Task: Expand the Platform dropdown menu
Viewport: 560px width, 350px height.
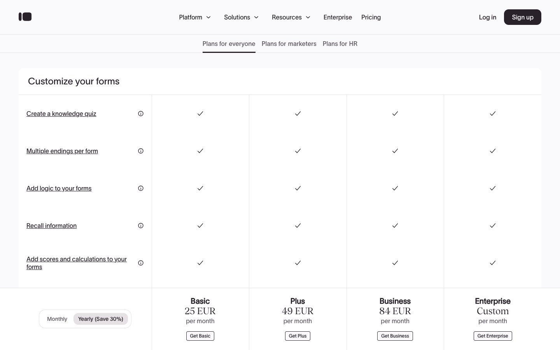Action: pyautogui.click(x=195, y=17)
